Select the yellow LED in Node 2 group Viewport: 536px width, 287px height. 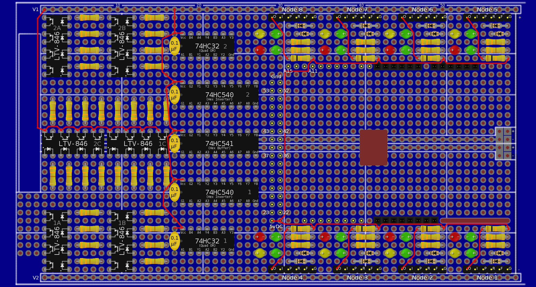pos(390,253)
